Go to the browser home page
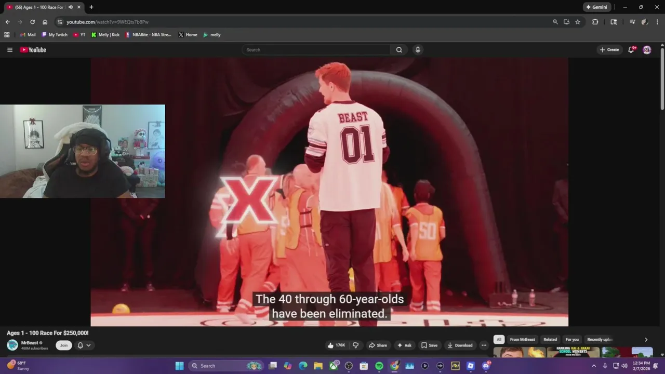The image size is (665, 374). (45, 22)
